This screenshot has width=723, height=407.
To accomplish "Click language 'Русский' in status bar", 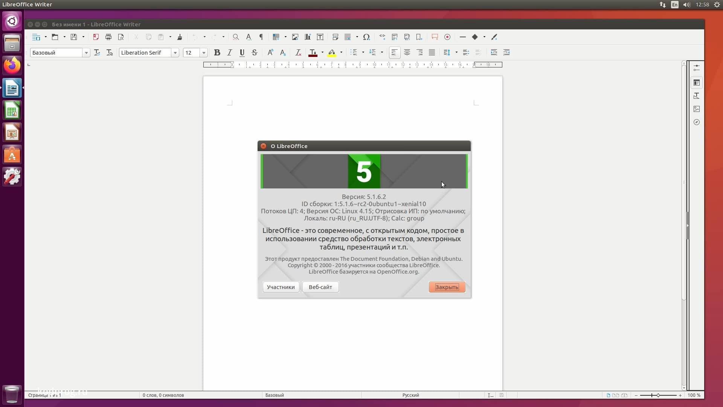I will (410, 395).
